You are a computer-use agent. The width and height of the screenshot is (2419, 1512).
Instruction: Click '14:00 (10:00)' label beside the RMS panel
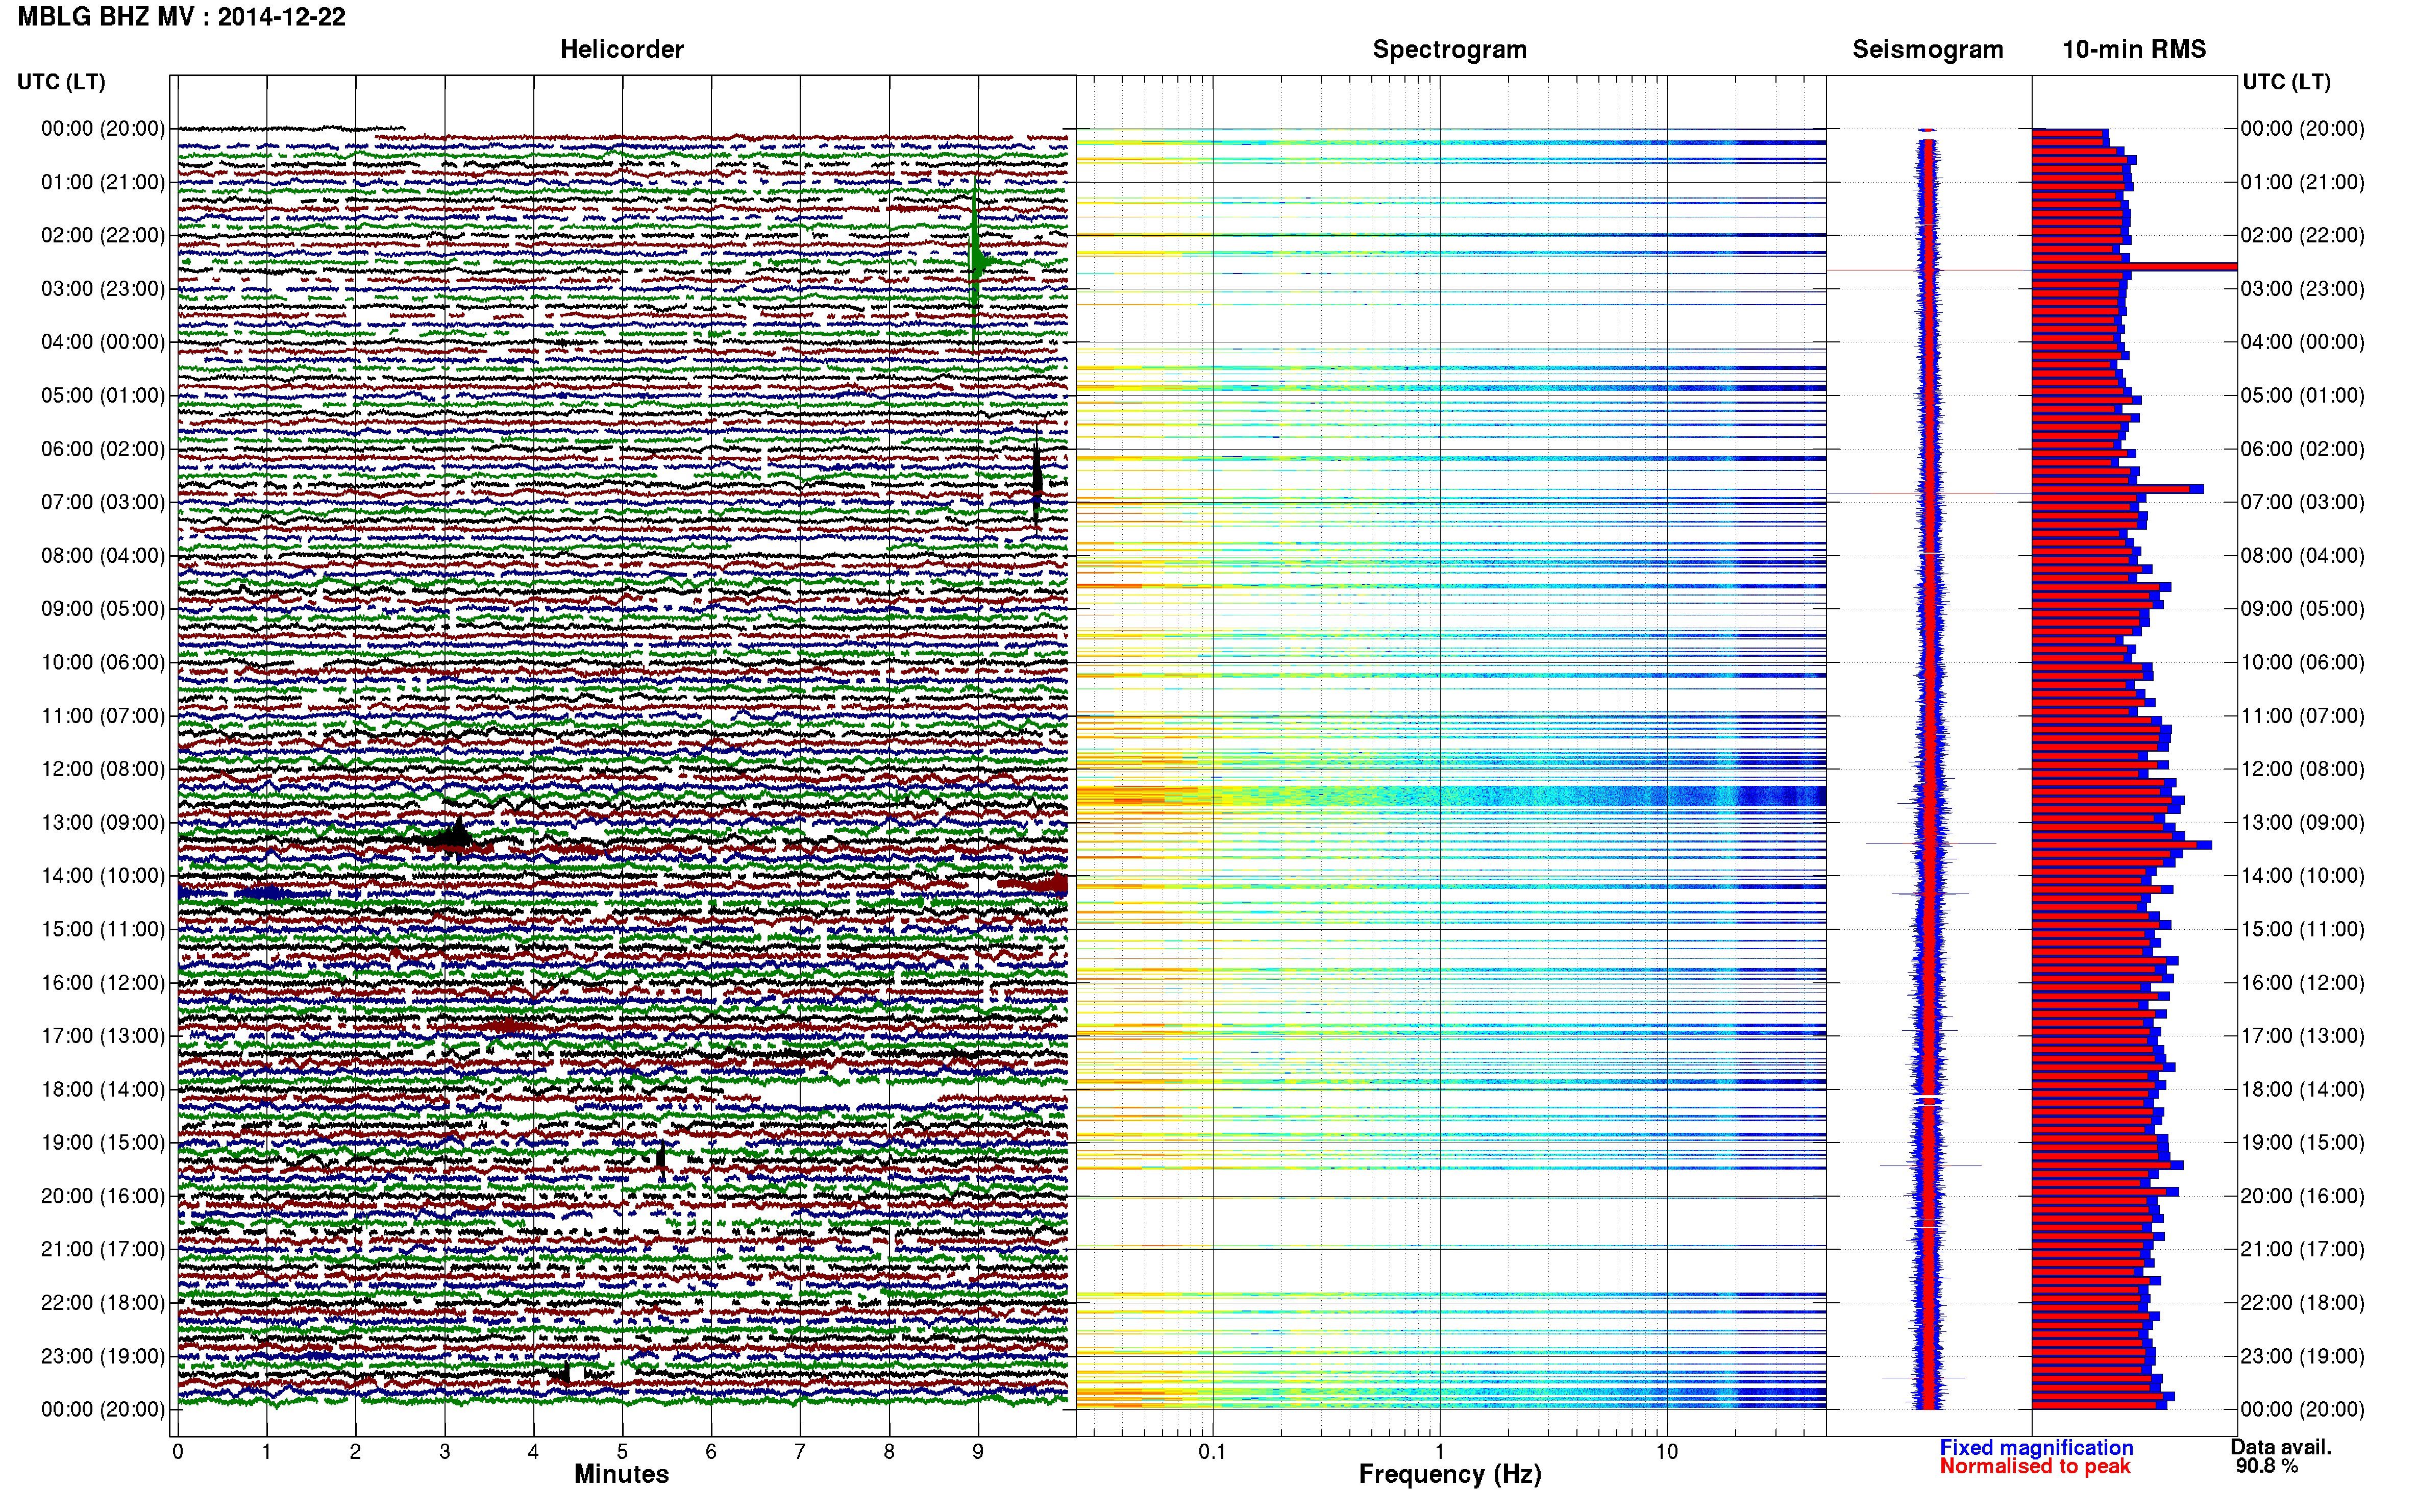pyautogui.click(x=2302, y=876)
